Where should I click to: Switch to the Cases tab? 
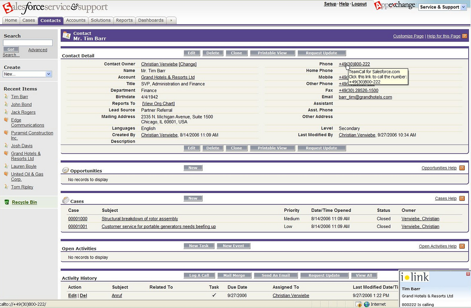(29, 20)
